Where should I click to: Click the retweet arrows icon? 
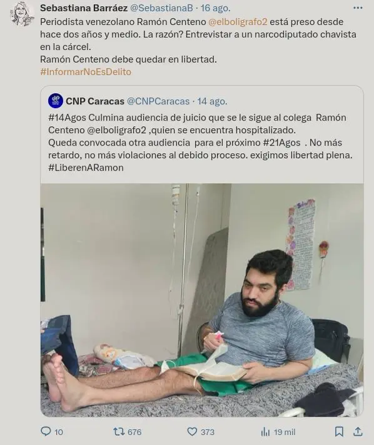coord(119,432)
